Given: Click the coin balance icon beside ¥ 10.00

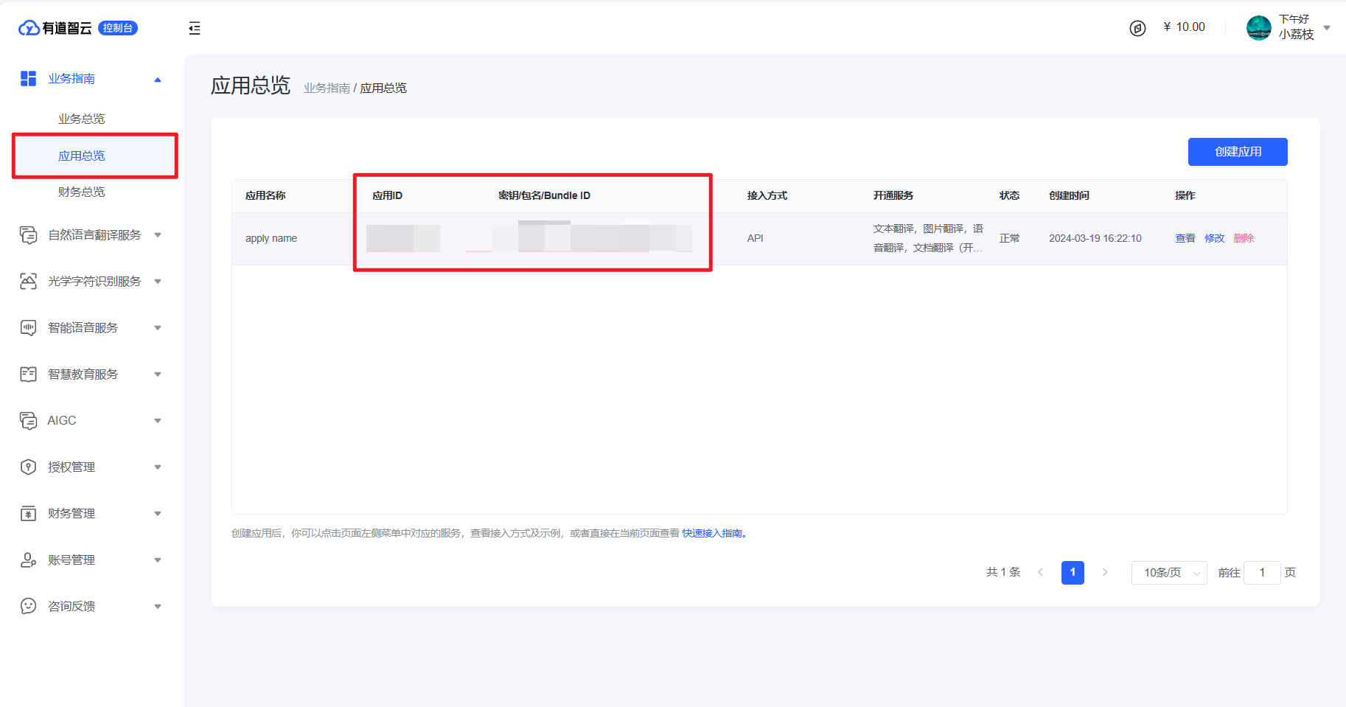Looking at the screenshot, I should [1137, 28].
